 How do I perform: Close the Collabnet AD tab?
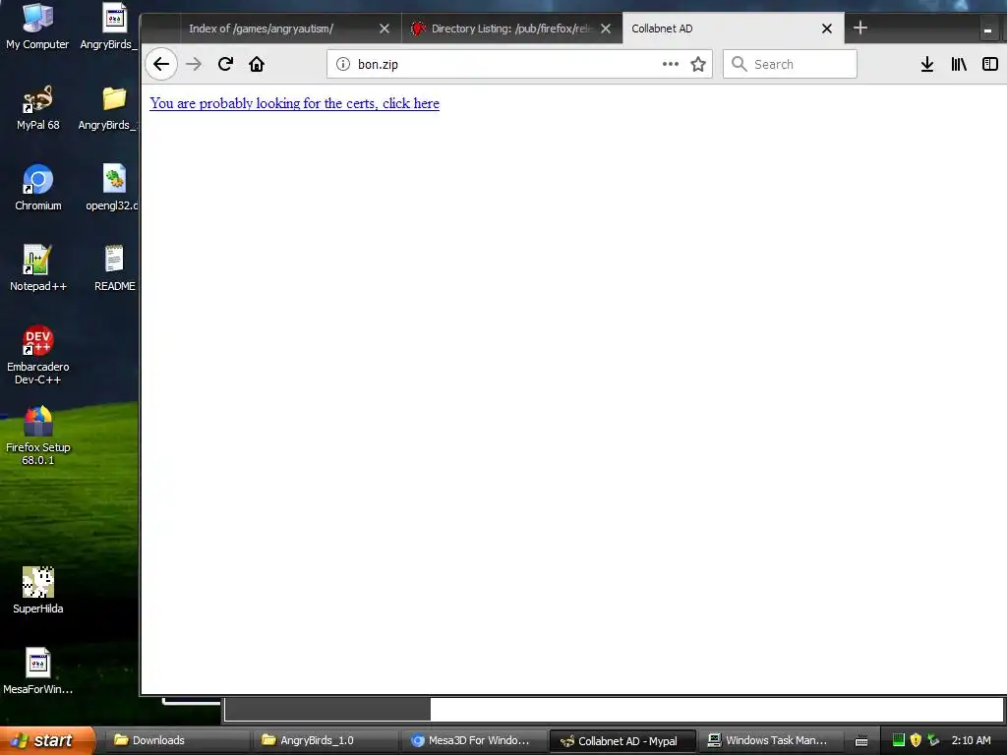826,29
